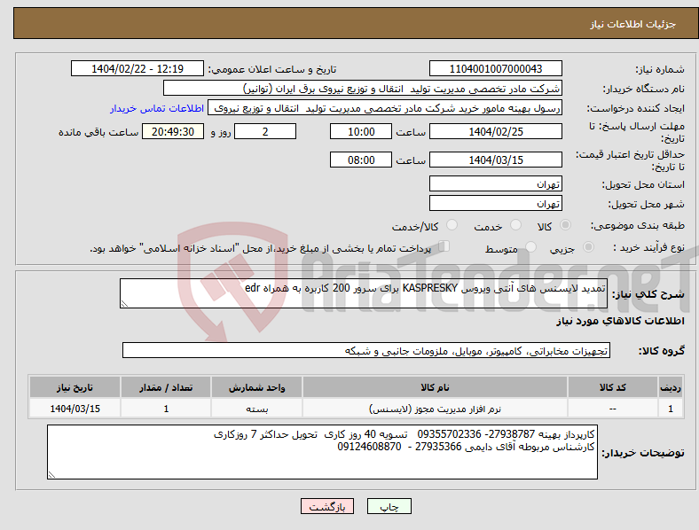Select the کالا/خدمت radio button

click(x=452, y=225)
